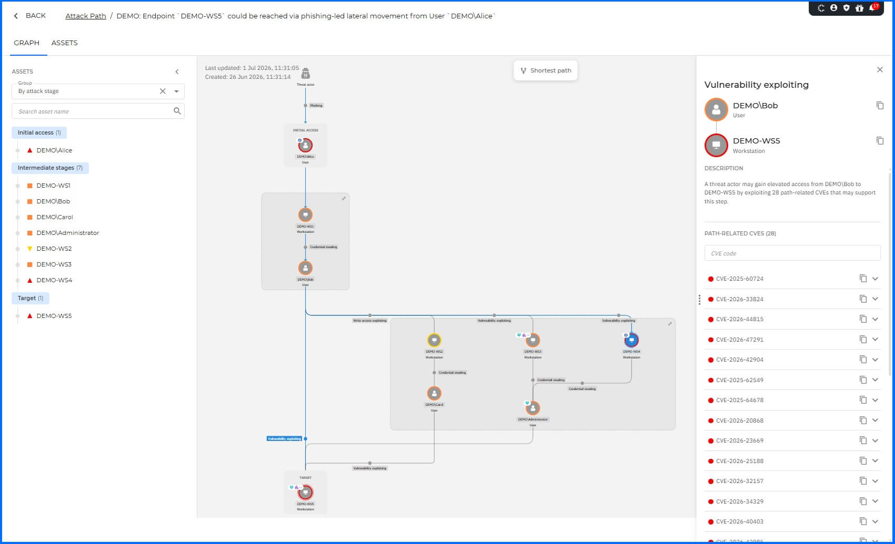
Task: Expand details for CVE-2025-62549
Action: [875, 379]
